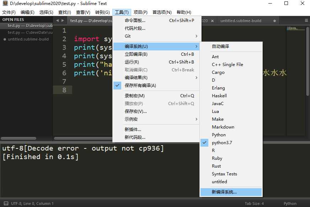Select C++ Single File build system

click(x=231, y=65)
